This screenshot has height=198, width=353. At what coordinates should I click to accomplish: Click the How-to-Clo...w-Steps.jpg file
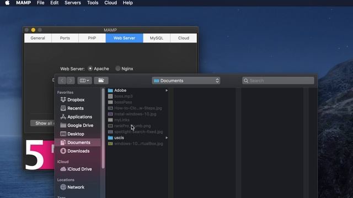click(138, 108)
